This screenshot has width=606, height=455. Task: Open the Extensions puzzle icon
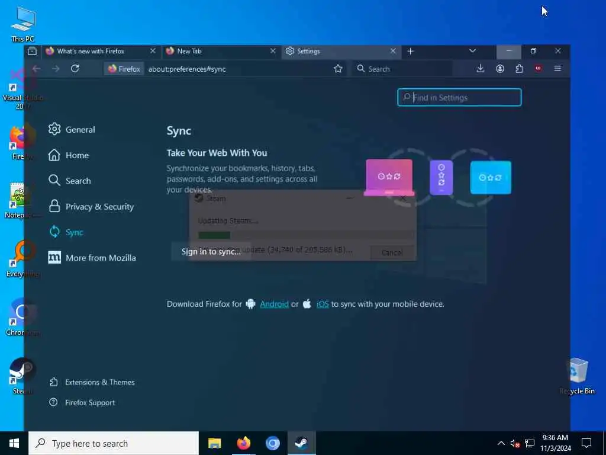pyautogui.click(x=519, y=69)
